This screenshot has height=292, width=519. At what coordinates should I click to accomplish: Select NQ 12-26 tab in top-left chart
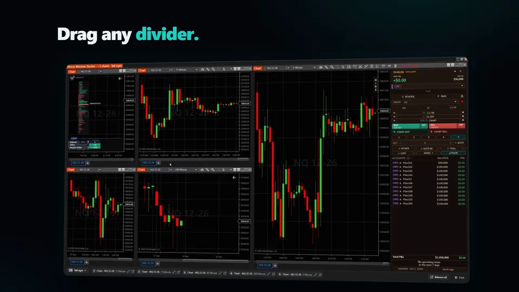coord(78,163)
